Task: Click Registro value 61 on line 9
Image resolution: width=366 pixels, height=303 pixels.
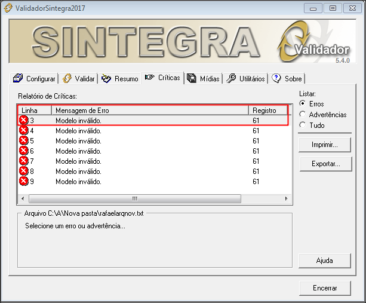Action: tap(256, 182)
